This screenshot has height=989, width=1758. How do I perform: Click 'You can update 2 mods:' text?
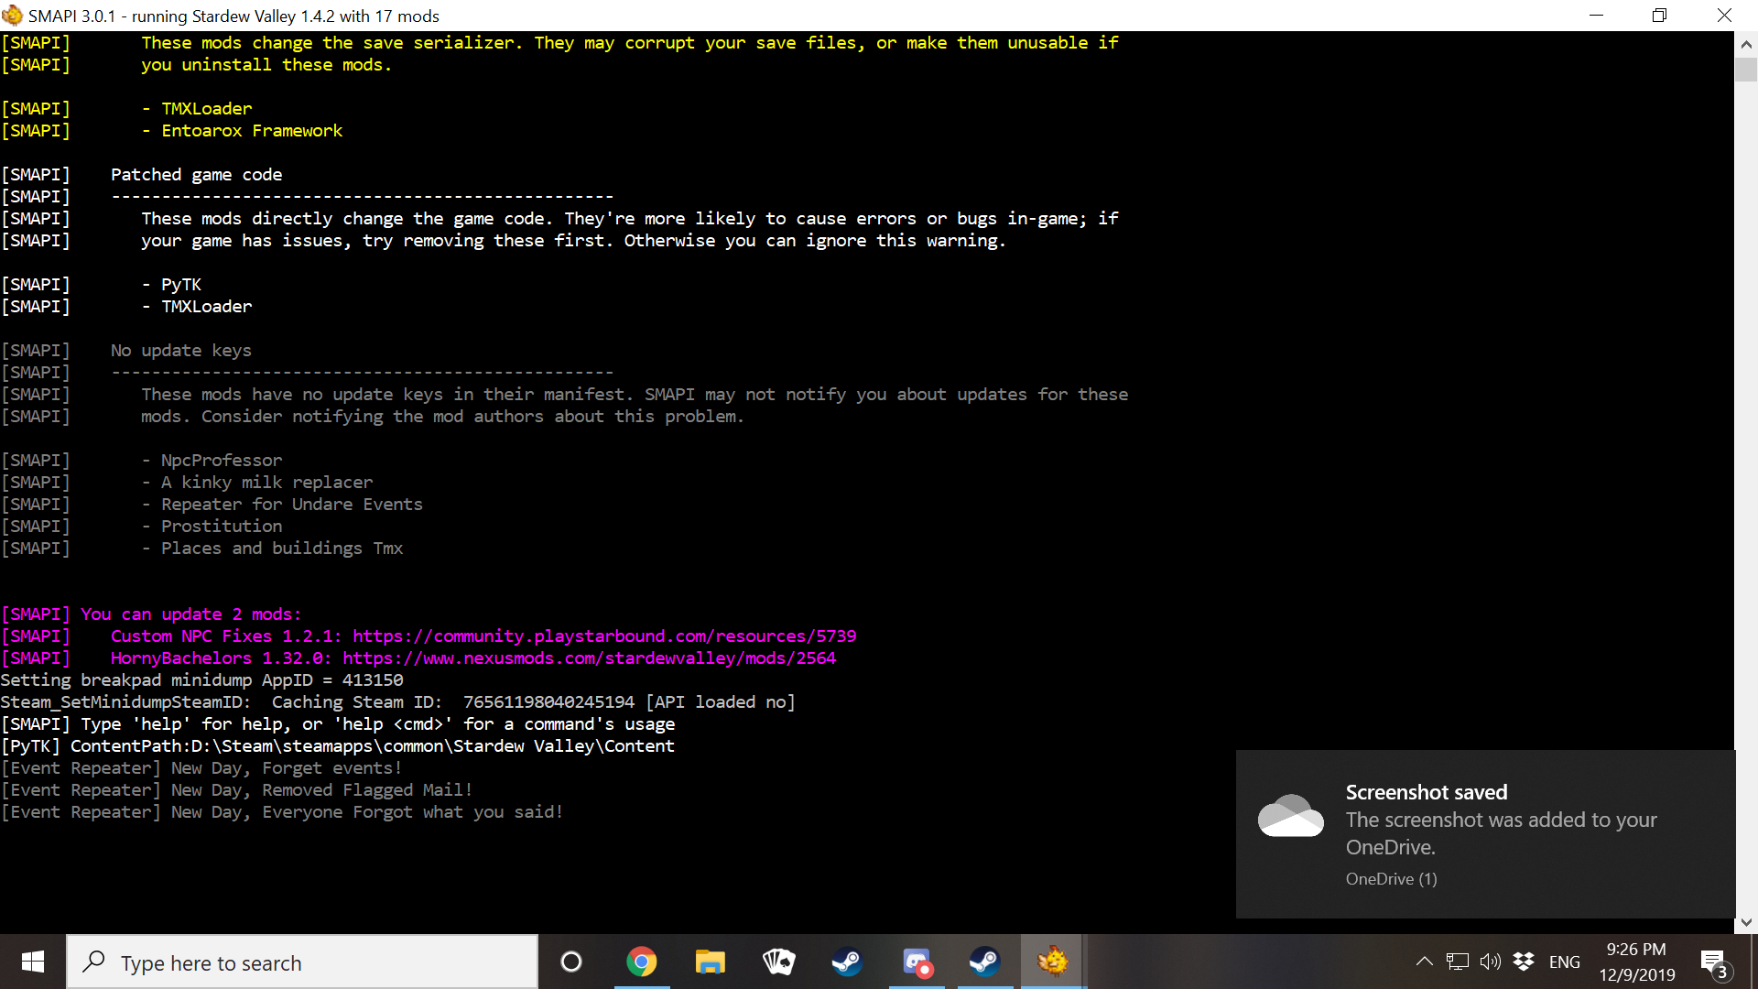point(191,614)
